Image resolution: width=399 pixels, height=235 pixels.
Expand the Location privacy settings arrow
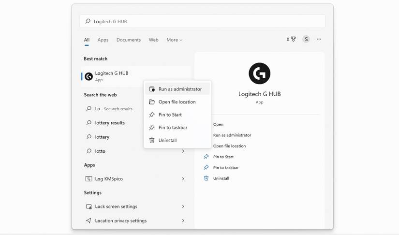point(183,220)
